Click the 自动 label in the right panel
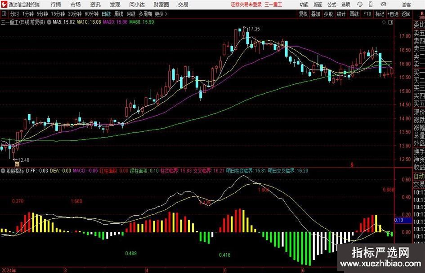Screen dimensions: 425x273 [419, 176]
